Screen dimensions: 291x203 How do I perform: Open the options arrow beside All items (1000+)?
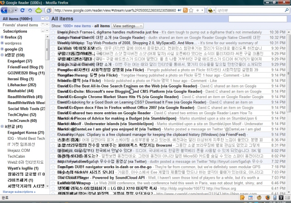point(47,18)
